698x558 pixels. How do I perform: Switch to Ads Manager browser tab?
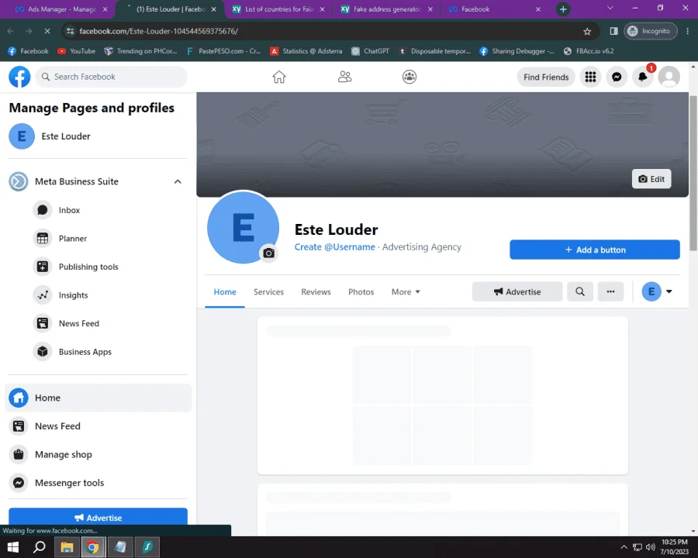pos(60,9)
